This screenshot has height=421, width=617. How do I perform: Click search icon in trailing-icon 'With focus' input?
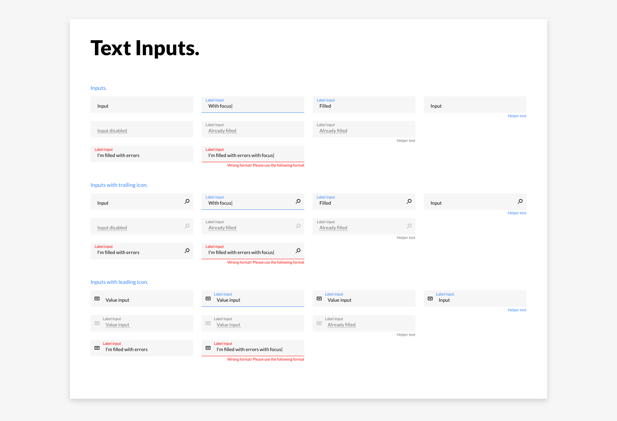(x=298, y=201)
